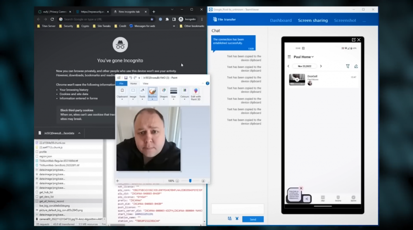Open TeamViewer File transfer
This screenshot has width=413, height=230.
224,19
